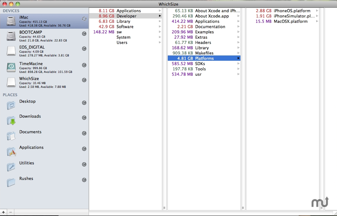The image size is (337, 216).
Task: Click iMac capacity 455.13 GB text
Action: point(33,22)
